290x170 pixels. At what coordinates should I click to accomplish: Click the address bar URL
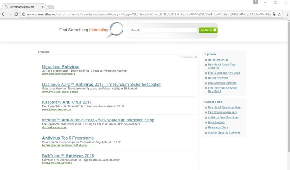[x=149, y=14]
